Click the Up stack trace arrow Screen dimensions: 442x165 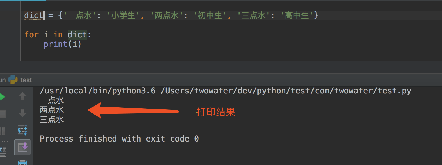tap(23, 96)
